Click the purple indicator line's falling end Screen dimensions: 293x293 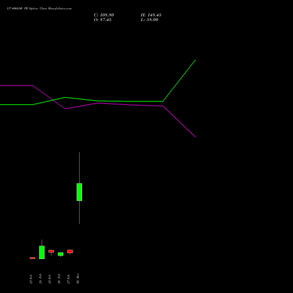point(195,137)
